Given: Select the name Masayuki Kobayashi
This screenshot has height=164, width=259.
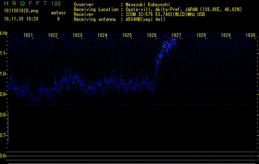Looking at the screenshot, I should point(148,5).
